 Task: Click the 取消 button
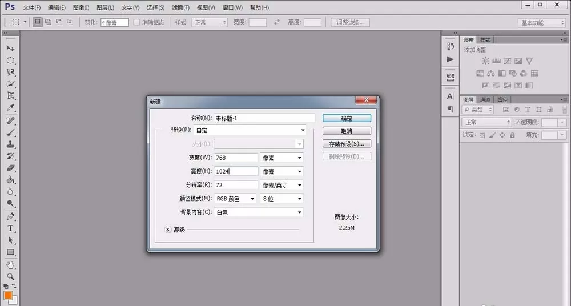coord(347,131)
